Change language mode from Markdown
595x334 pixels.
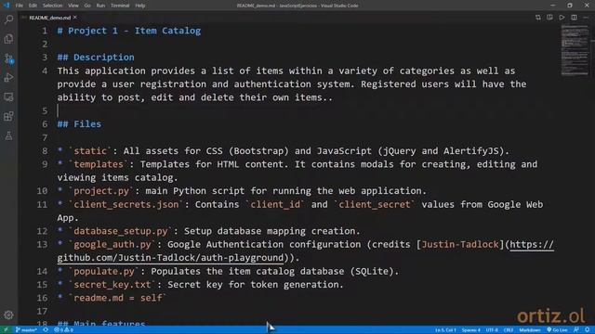530,330
